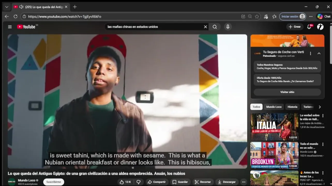The height and width of the screenshot is (186, 332).
Task: Show more filter chips right arrow
Action: tap(320, 107)
